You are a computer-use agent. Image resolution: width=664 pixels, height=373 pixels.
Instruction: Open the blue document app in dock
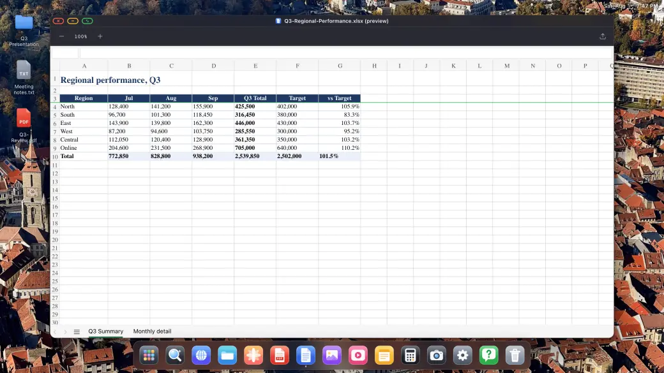(306, 355)
